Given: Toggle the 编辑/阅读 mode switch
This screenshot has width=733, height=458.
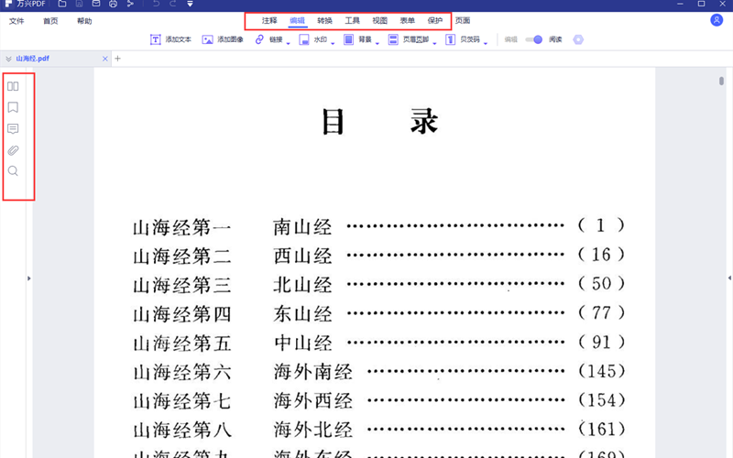Looking at the screenshot, I should [533, 39].
